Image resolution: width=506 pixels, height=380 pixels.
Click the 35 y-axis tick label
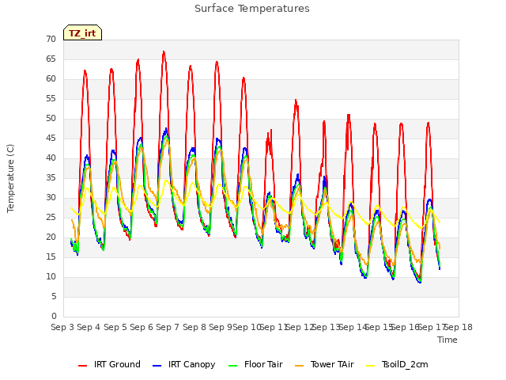pos(51,177)
